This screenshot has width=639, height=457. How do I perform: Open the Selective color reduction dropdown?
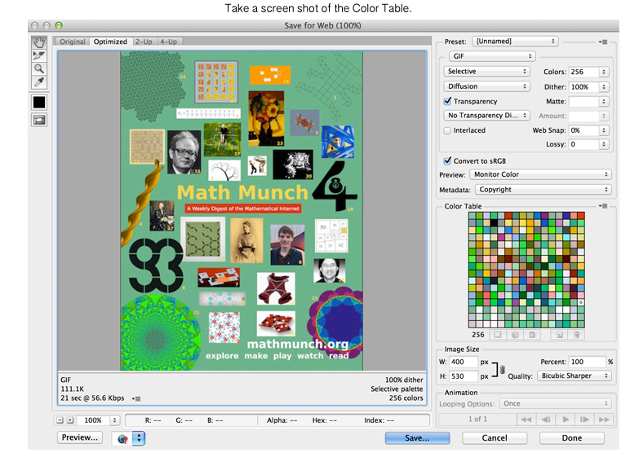[486, 72]
